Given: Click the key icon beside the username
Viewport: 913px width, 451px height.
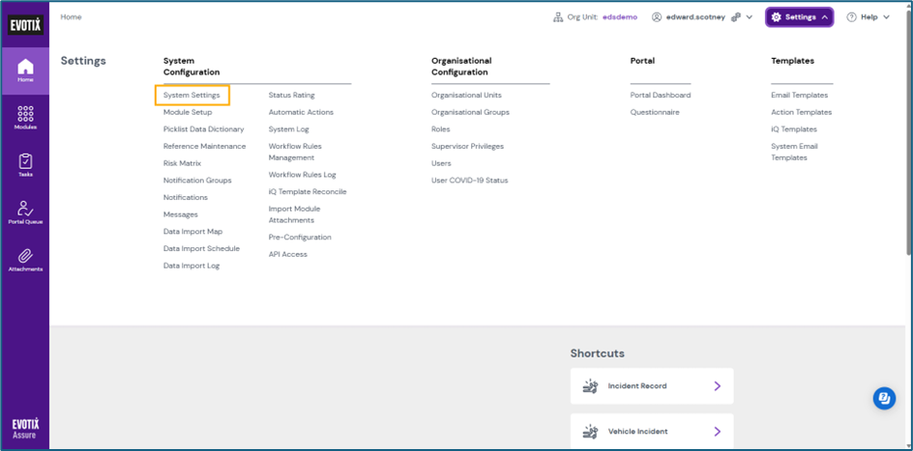Looking at the screenshot, I should pyautogui.click(x=736, y=17).
